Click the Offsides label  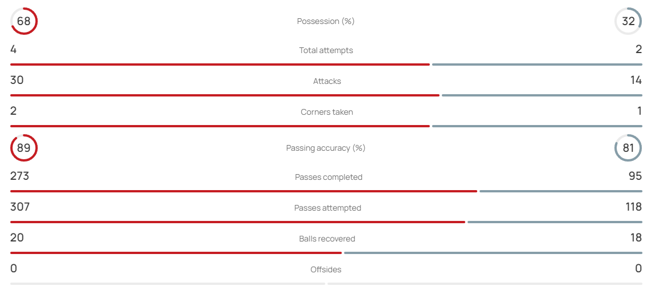(326, 269)
